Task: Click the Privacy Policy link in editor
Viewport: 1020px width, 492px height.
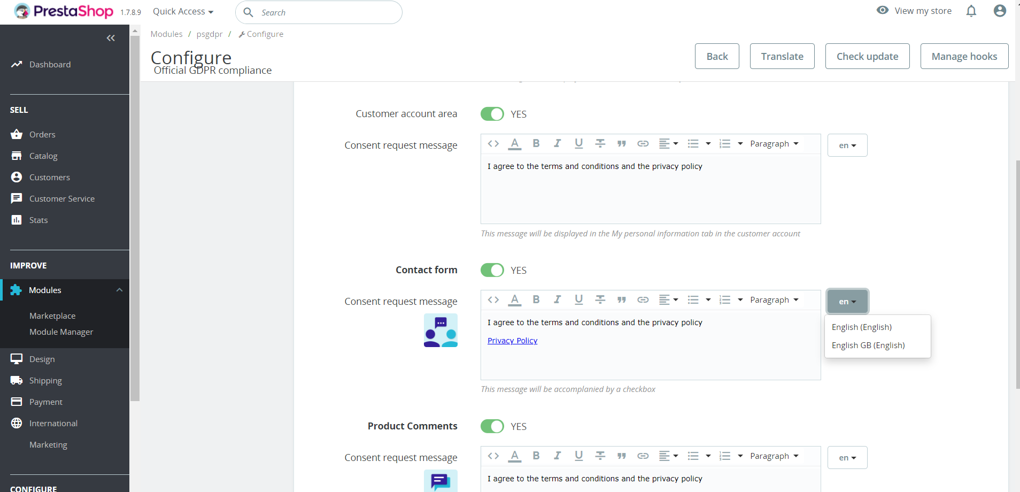Action: click(512, 341)
